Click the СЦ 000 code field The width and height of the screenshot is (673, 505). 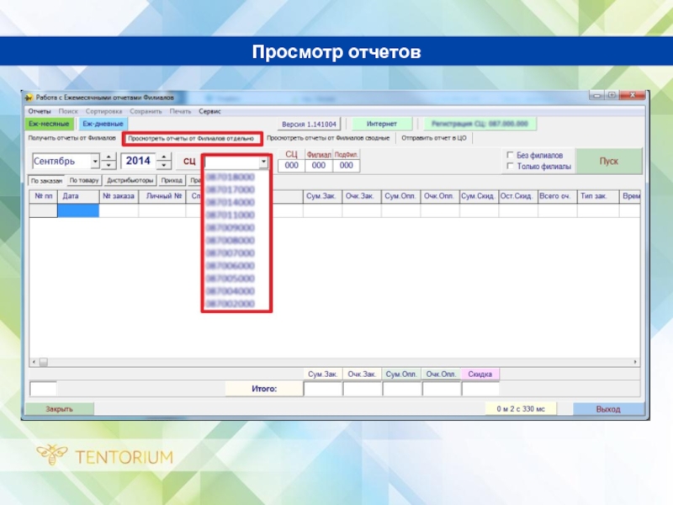click(291, 165)
